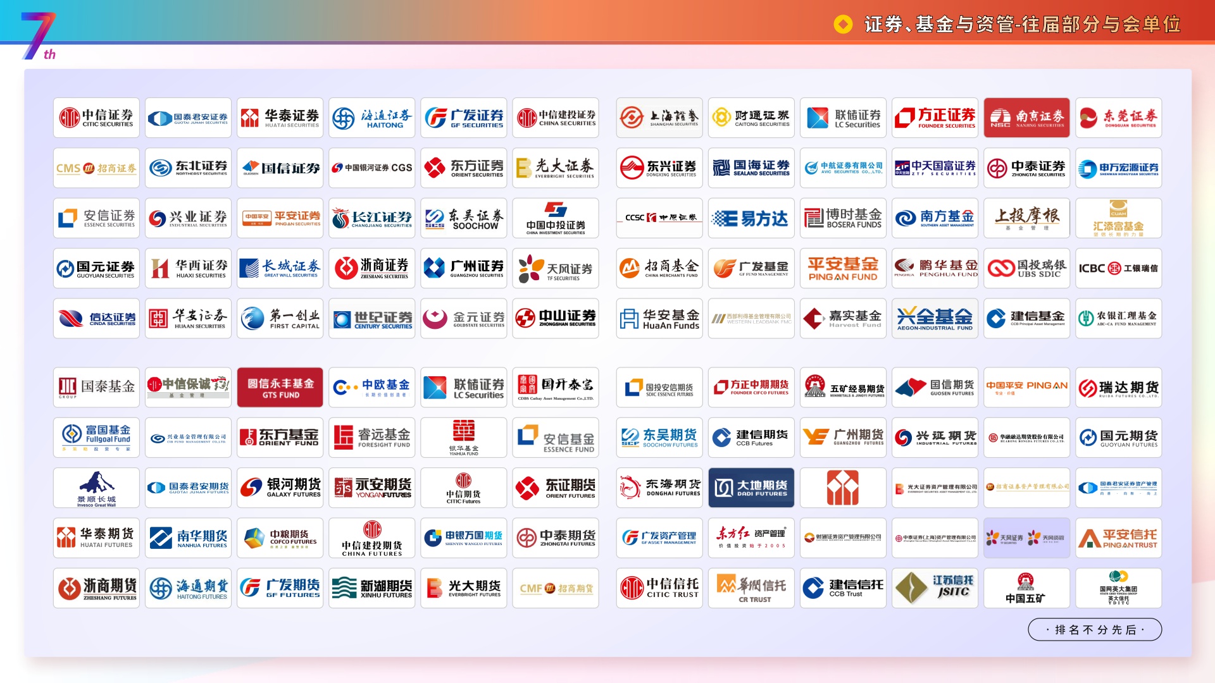Click the CITIC Trust logo tile
This screenshot has height=683, width=1215.
click(x=660, y=588)
